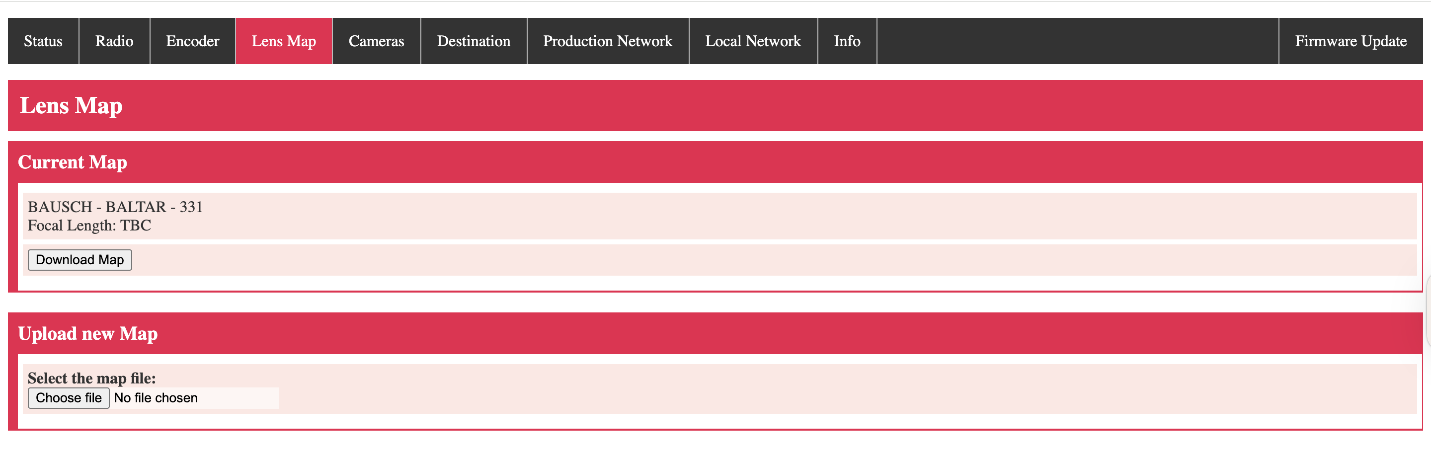This screenshot has height=451, width=1431.
Task: Open the Cameras tab
Action: (x=376, y=41)
